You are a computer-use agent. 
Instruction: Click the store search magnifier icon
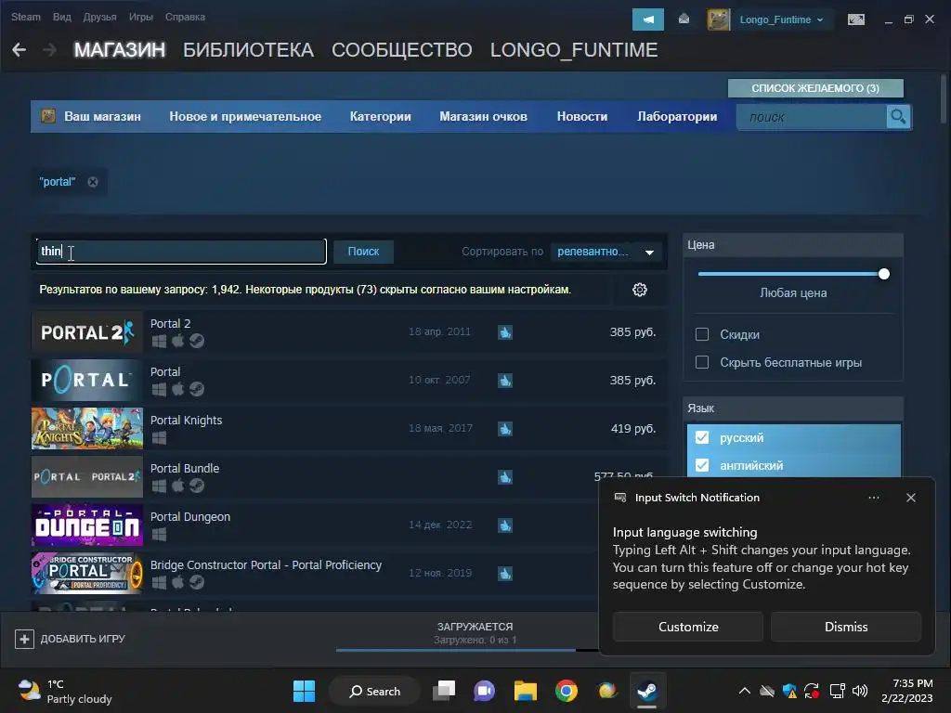[898, 116]
